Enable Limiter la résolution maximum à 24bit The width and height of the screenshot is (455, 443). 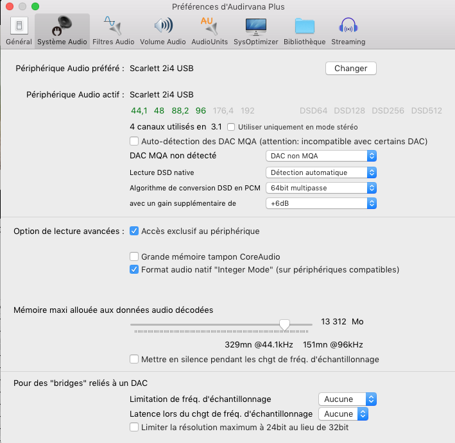click(x=133, y=427)
